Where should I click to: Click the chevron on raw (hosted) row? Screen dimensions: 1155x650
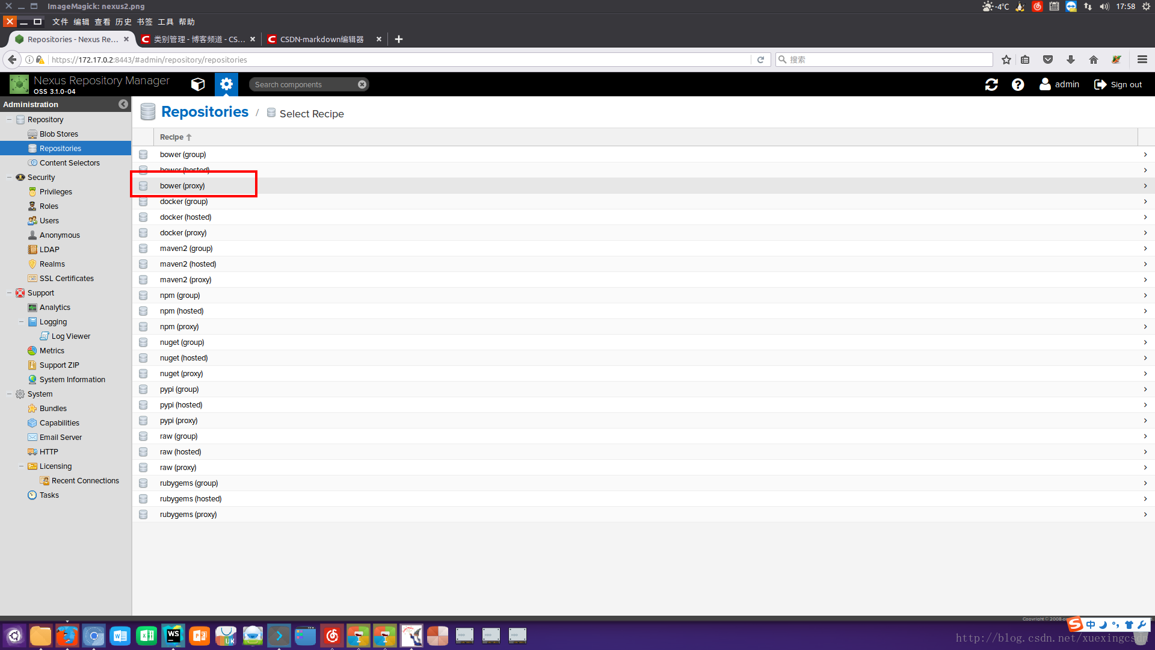click(x=1145, y=452)
